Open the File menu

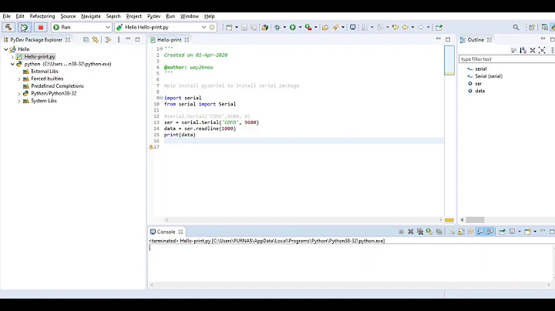6,16
